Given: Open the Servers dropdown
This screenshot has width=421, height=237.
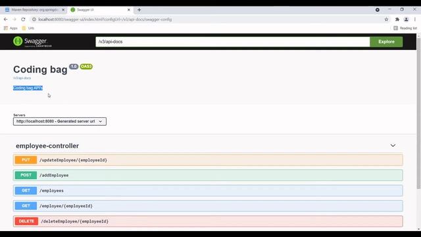Looking at the screenshot, I should coord(60,121).
